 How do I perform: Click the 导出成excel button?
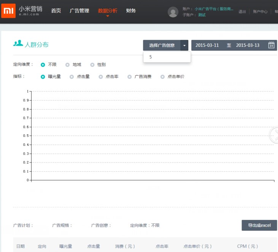[x=259, y=225]
